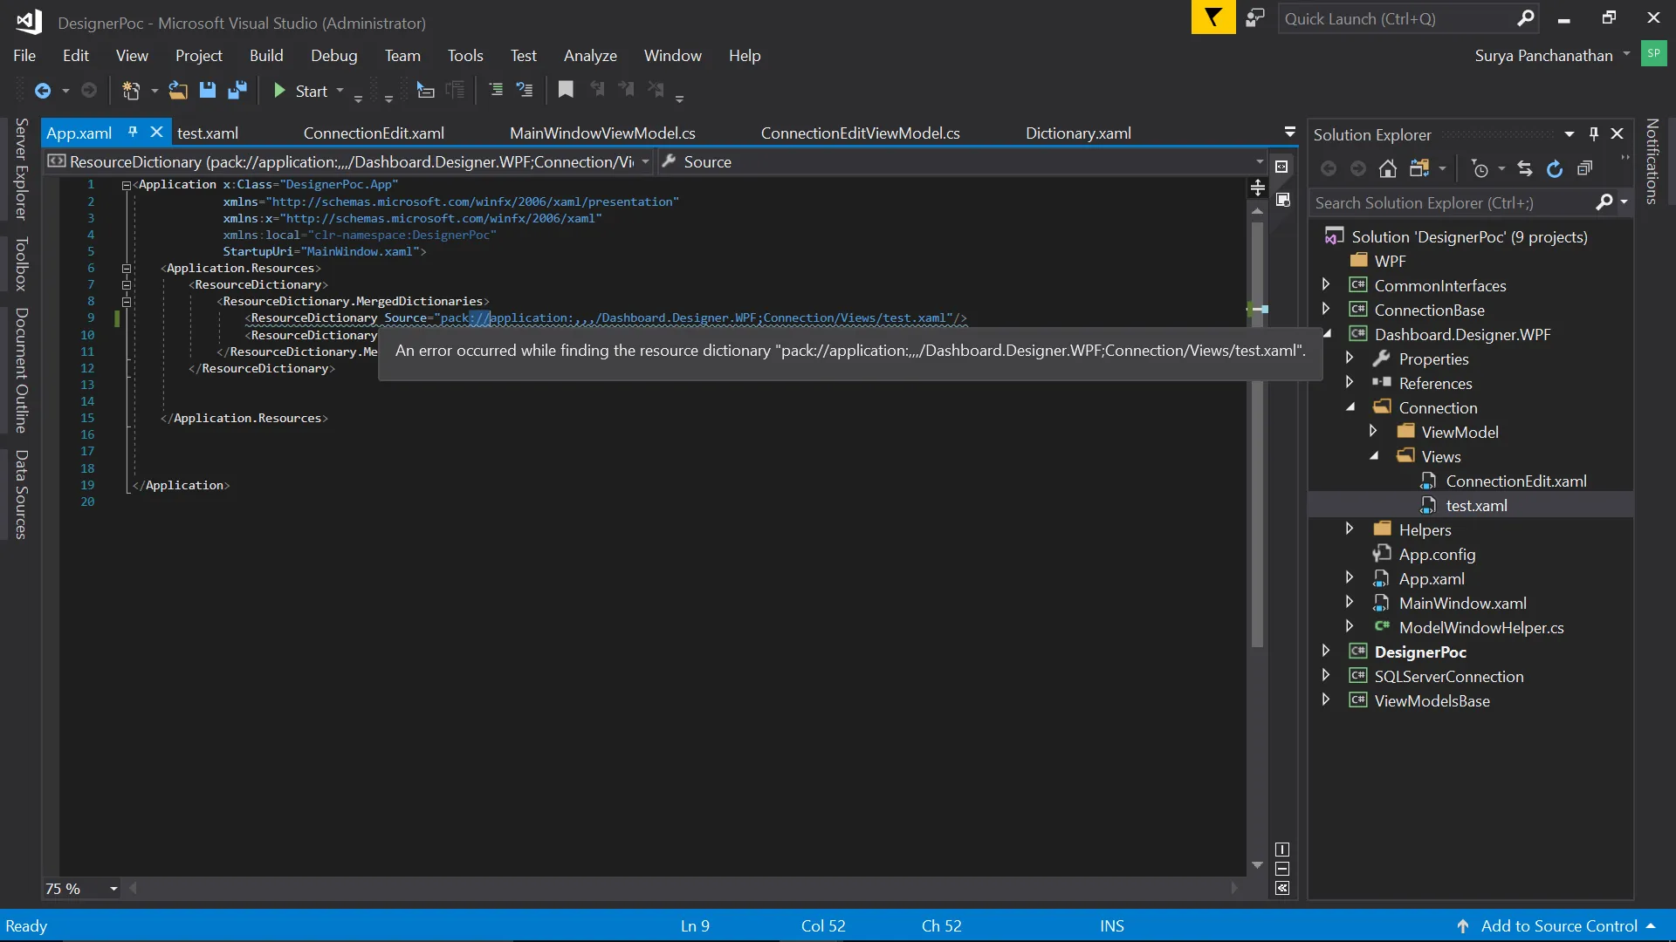Refresh the Solution Explorer

pyautogui.click(x=1555, y=169)
